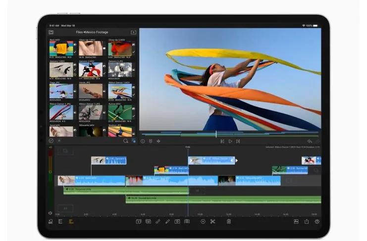Click the undo arrow below preview
Image resolution: width=367 pixels, height=241 pixels.
point(310,141)
